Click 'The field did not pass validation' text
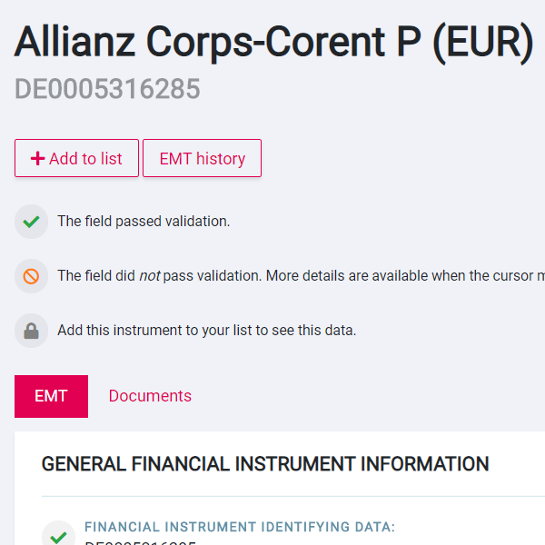Viewport: 545px width, 545px height. point(159,276)
